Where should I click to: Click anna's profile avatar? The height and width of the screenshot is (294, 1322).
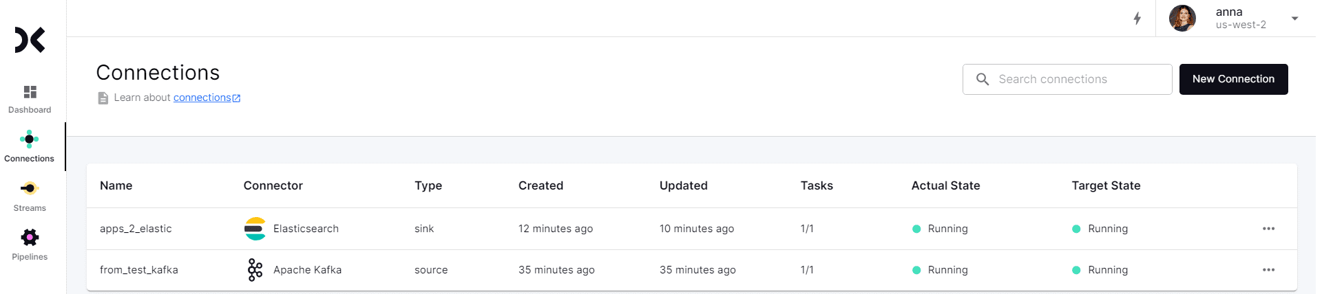click(x=1182, y=19)
